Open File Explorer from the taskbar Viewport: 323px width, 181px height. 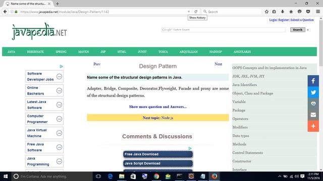click(122, 176)
